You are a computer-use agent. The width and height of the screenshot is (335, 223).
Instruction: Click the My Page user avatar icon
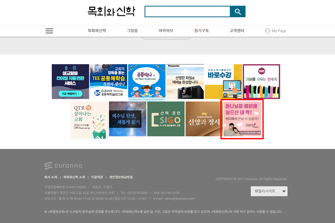click(268, 31)
